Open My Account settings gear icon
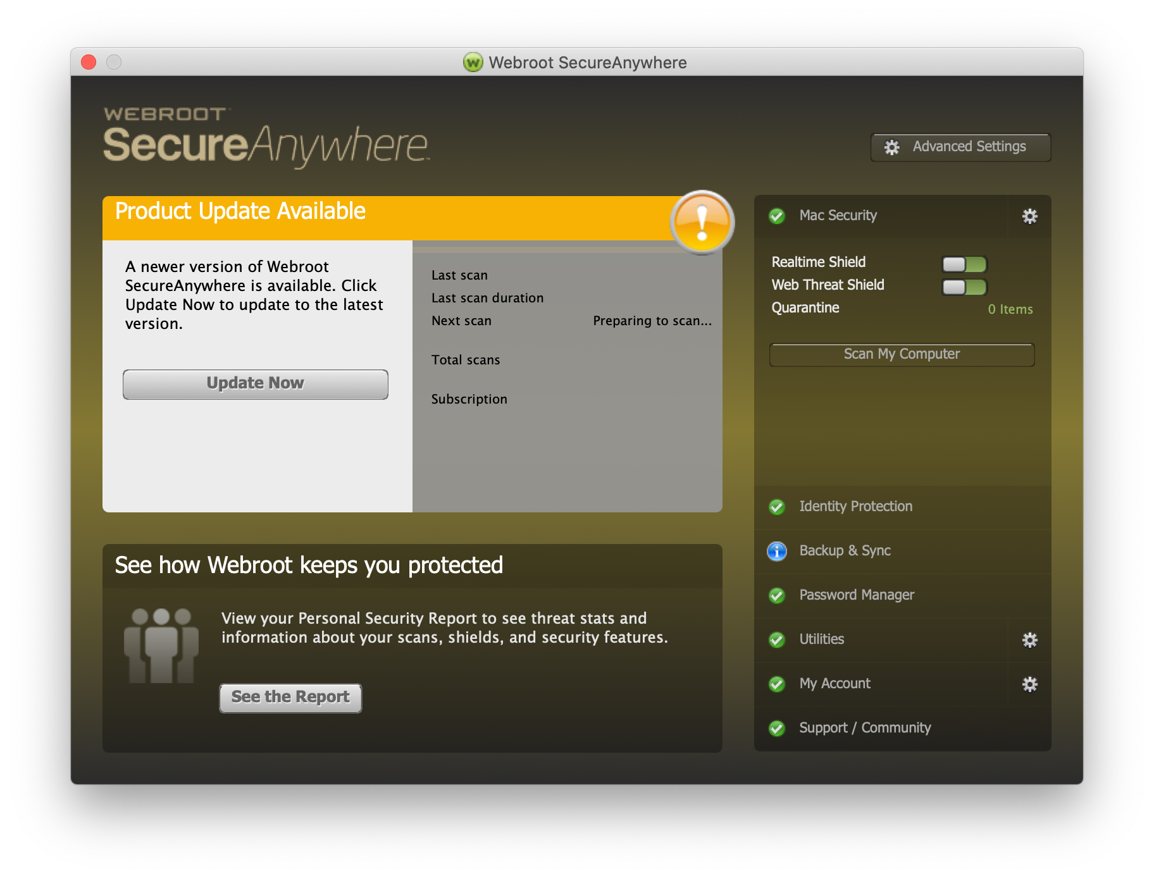1154x878 pixels. [x=1029, y=684]
